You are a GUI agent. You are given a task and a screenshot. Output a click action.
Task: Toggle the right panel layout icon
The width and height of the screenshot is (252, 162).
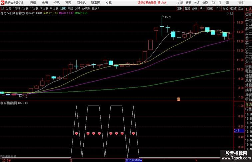point(232,13)
